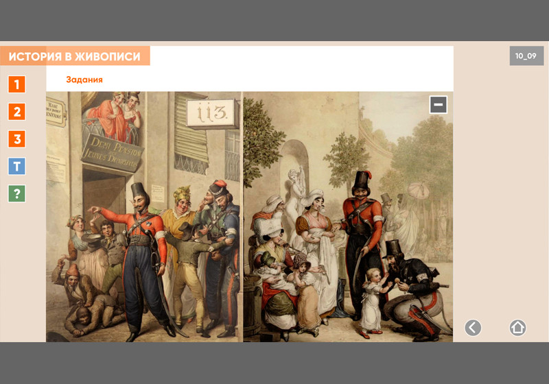Click the 10_09 slide number label
The image size is (549, 384).
click(x=526, y=56)
